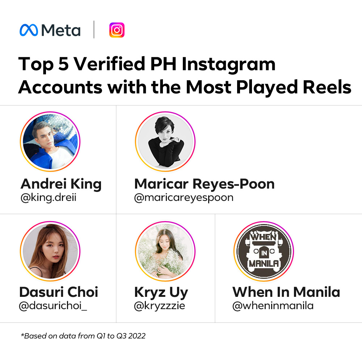Click the Dasuri Choi name
The width and height of the screenshot is (362, 362).
point(59,292)
